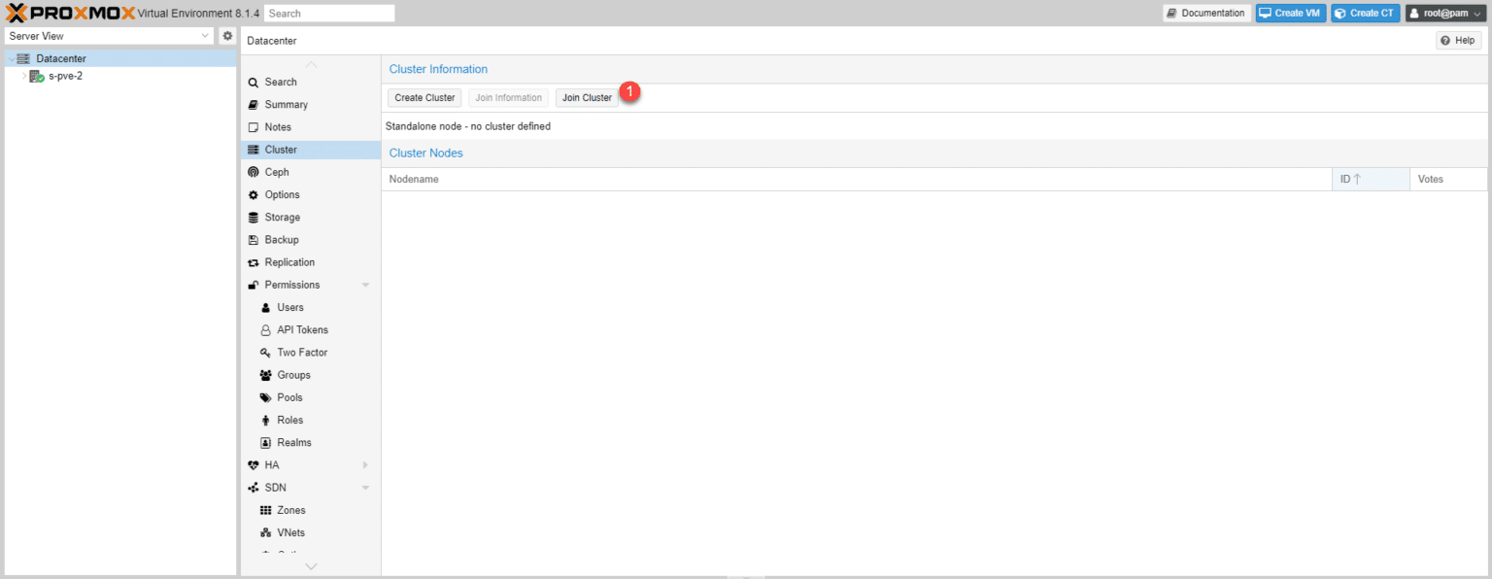
Task: Click the top Search input field
Action: pyautogui.click(x=330, y=14)
